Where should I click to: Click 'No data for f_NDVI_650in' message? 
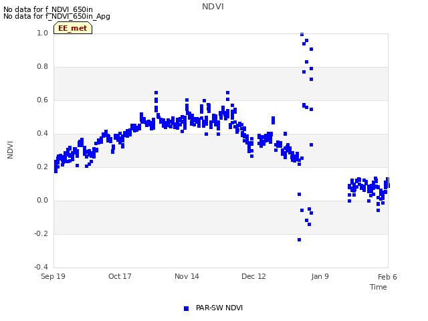coord(48,9)
